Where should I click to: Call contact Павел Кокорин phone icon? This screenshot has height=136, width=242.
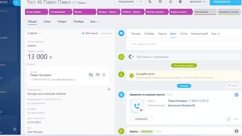[91, 75]
